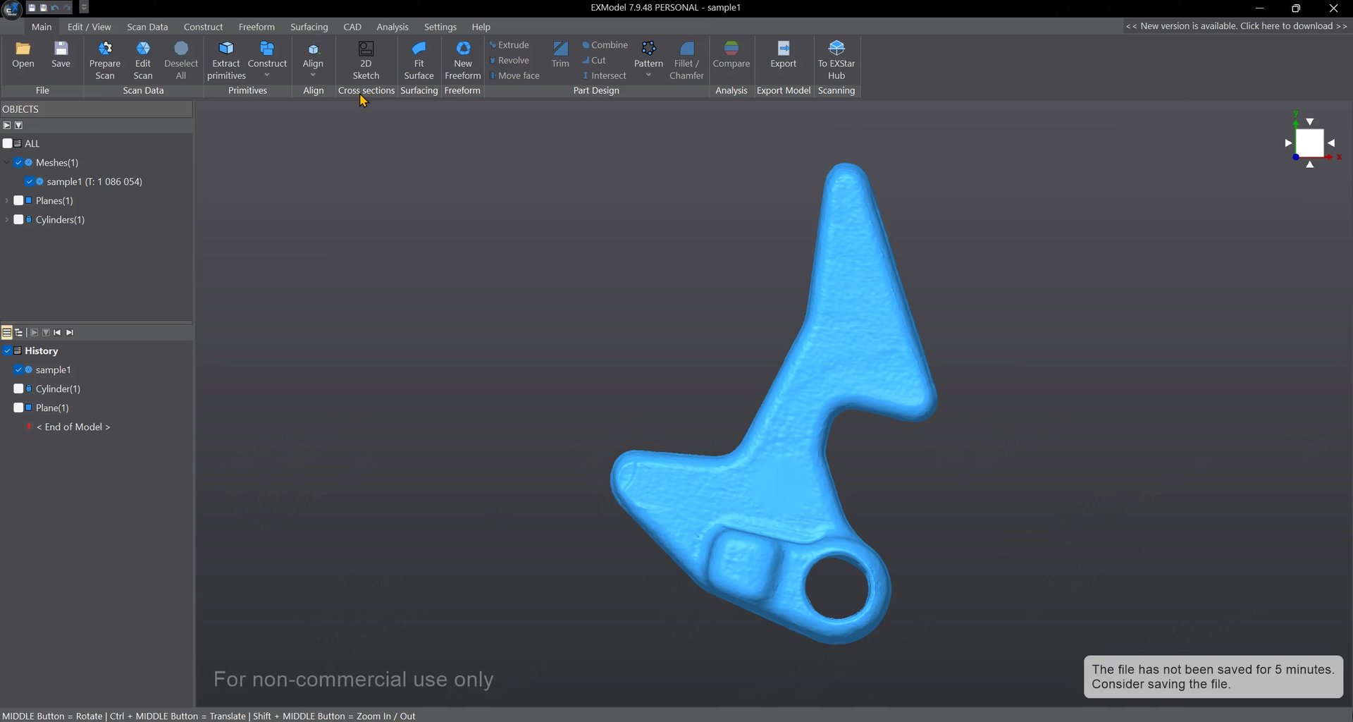Click the white view cube face
The height and width of the screenshot is (722, 1353).
tap(1309, 142)
